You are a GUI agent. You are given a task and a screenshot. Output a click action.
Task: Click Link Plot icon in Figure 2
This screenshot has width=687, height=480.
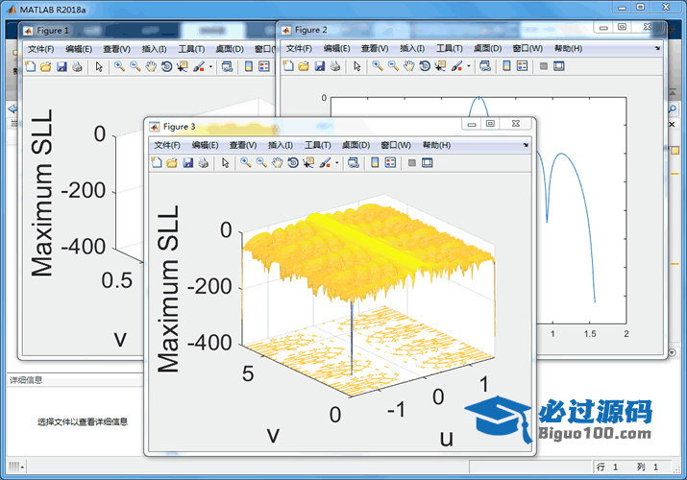[x=485, y=66]
